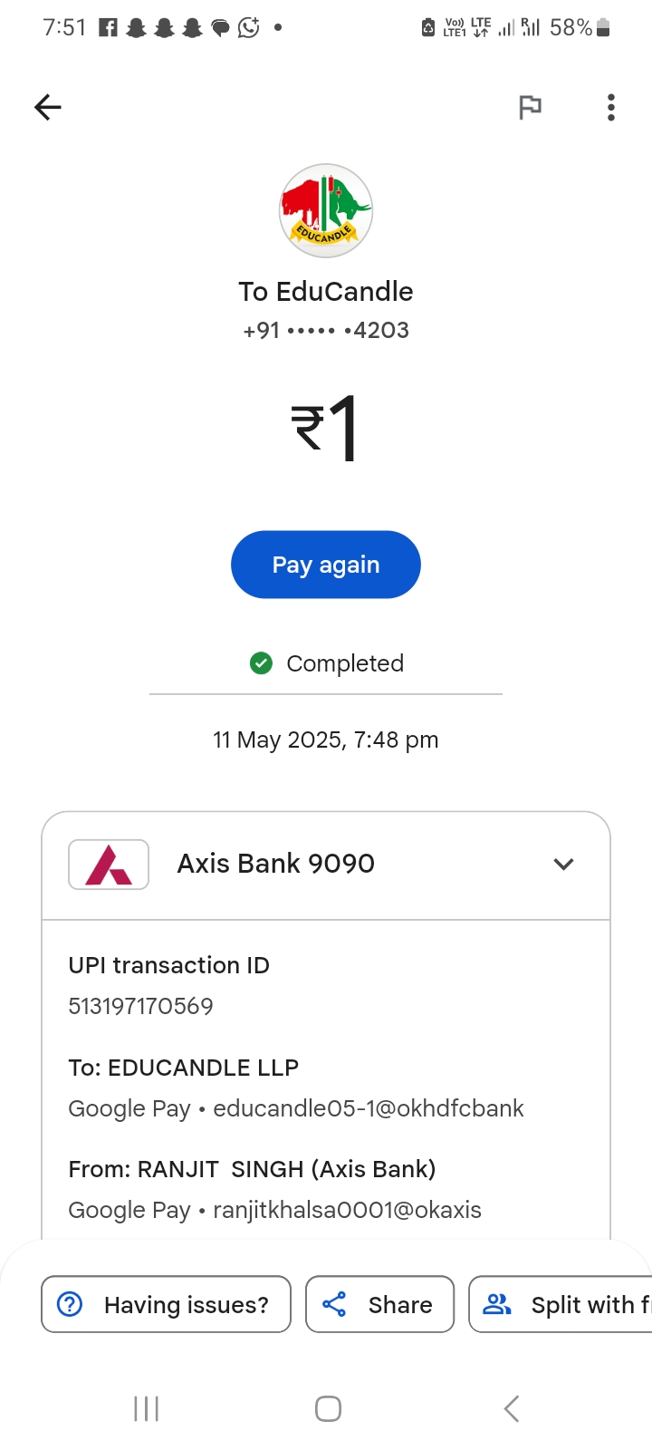The image size is (652, 1450).
Task: Tap the UPI transaction ID number
Action: point(141,1006)
